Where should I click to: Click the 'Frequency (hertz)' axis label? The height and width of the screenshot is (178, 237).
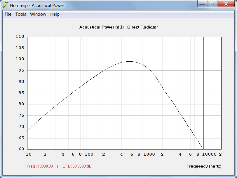[x=204, y=166]
